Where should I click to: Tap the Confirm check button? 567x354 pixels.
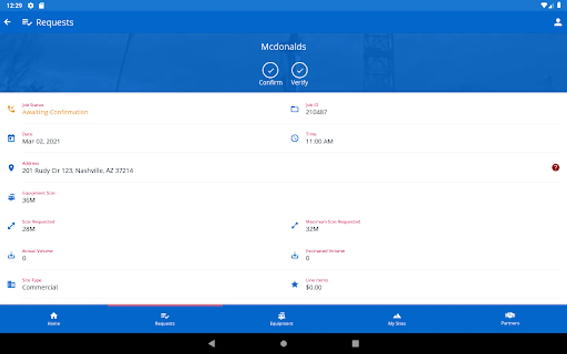coord(271,74)
